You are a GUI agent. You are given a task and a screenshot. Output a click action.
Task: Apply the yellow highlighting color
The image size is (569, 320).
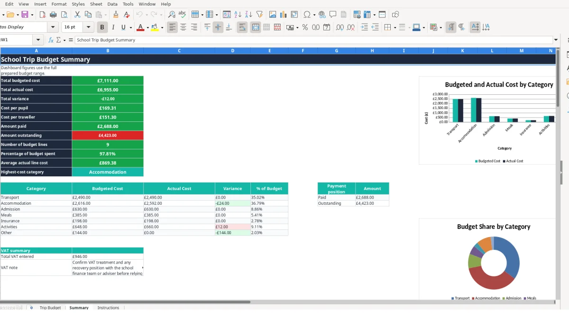tap(155, 27)
